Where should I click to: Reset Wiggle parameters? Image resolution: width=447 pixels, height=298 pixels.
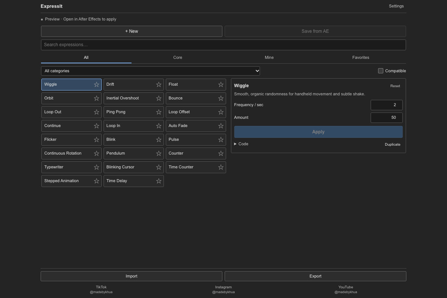pyautogui.click(x=395, y=86)
